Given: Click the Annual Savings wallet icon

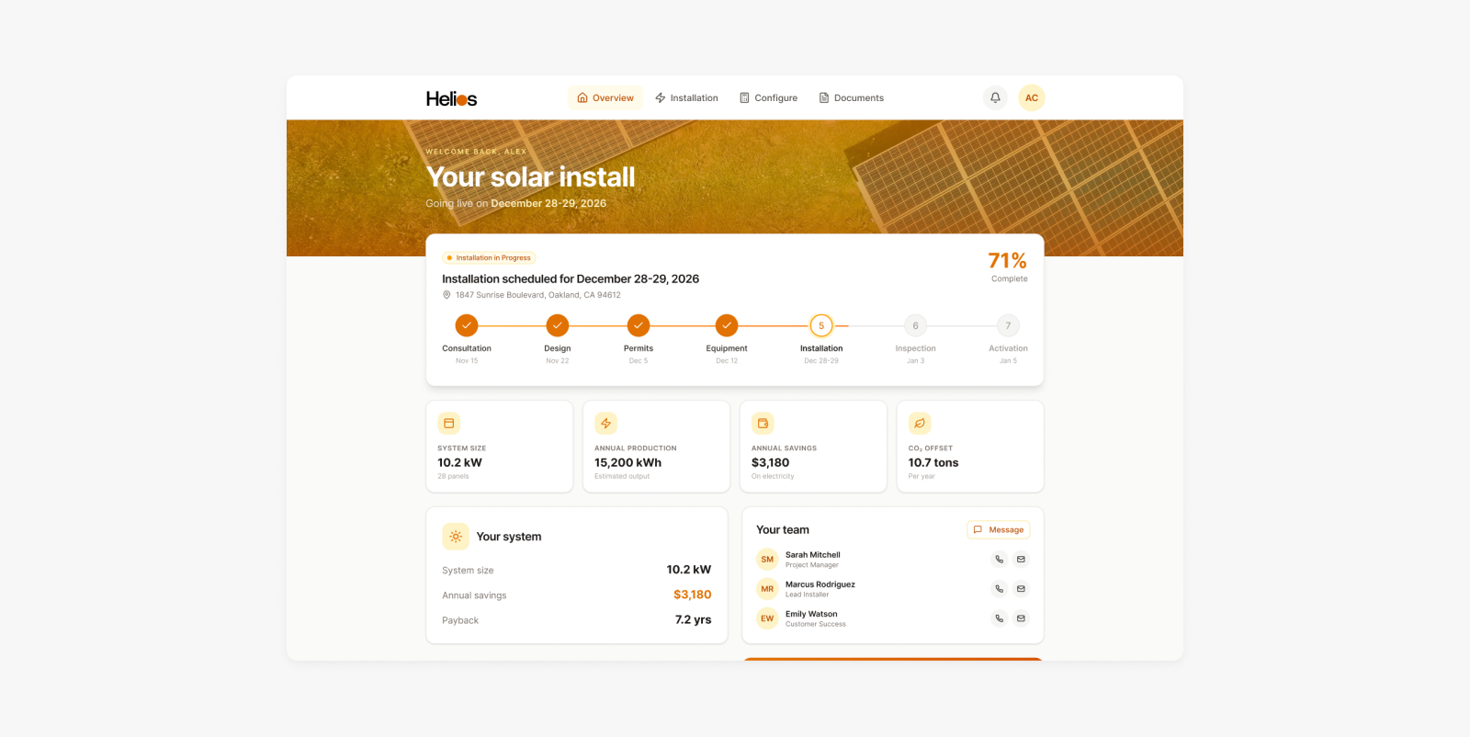Looking at the screenshot, I should [x=763, y=424].
